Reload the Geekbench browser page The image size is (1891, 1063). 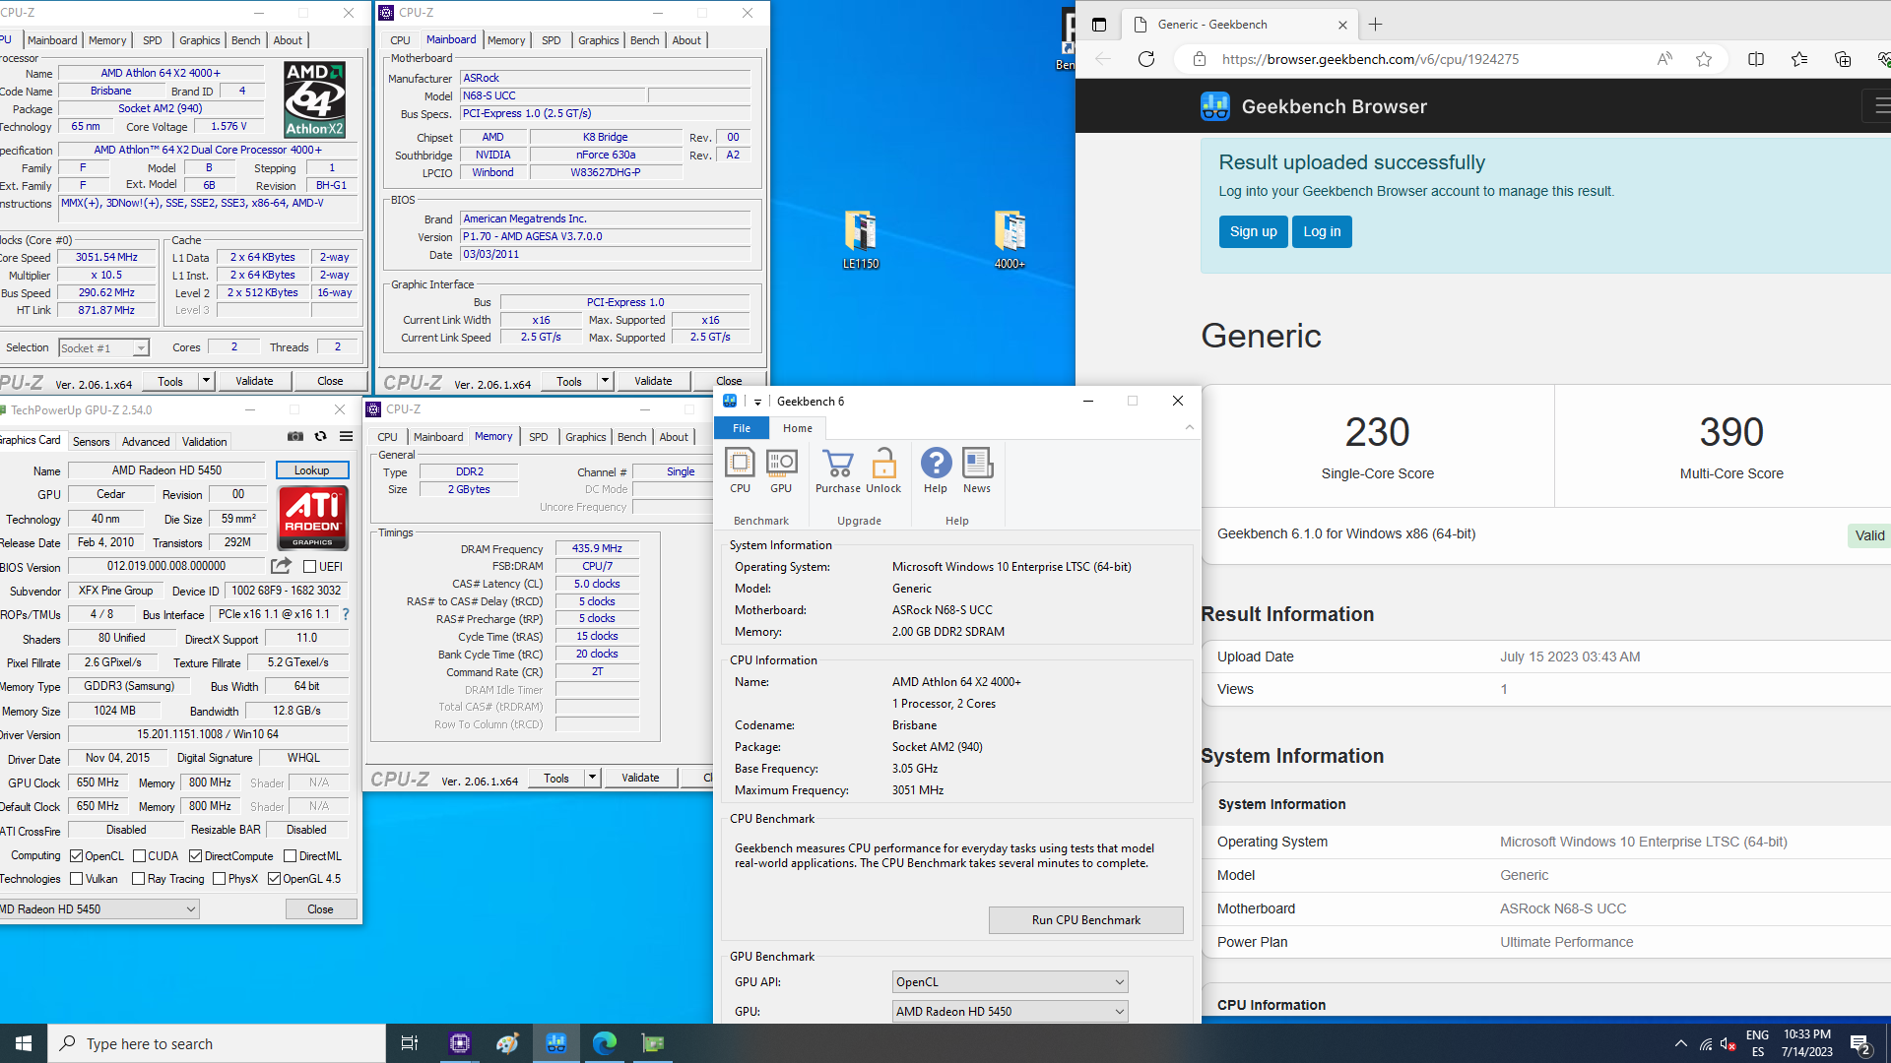tap(1146, 59)
